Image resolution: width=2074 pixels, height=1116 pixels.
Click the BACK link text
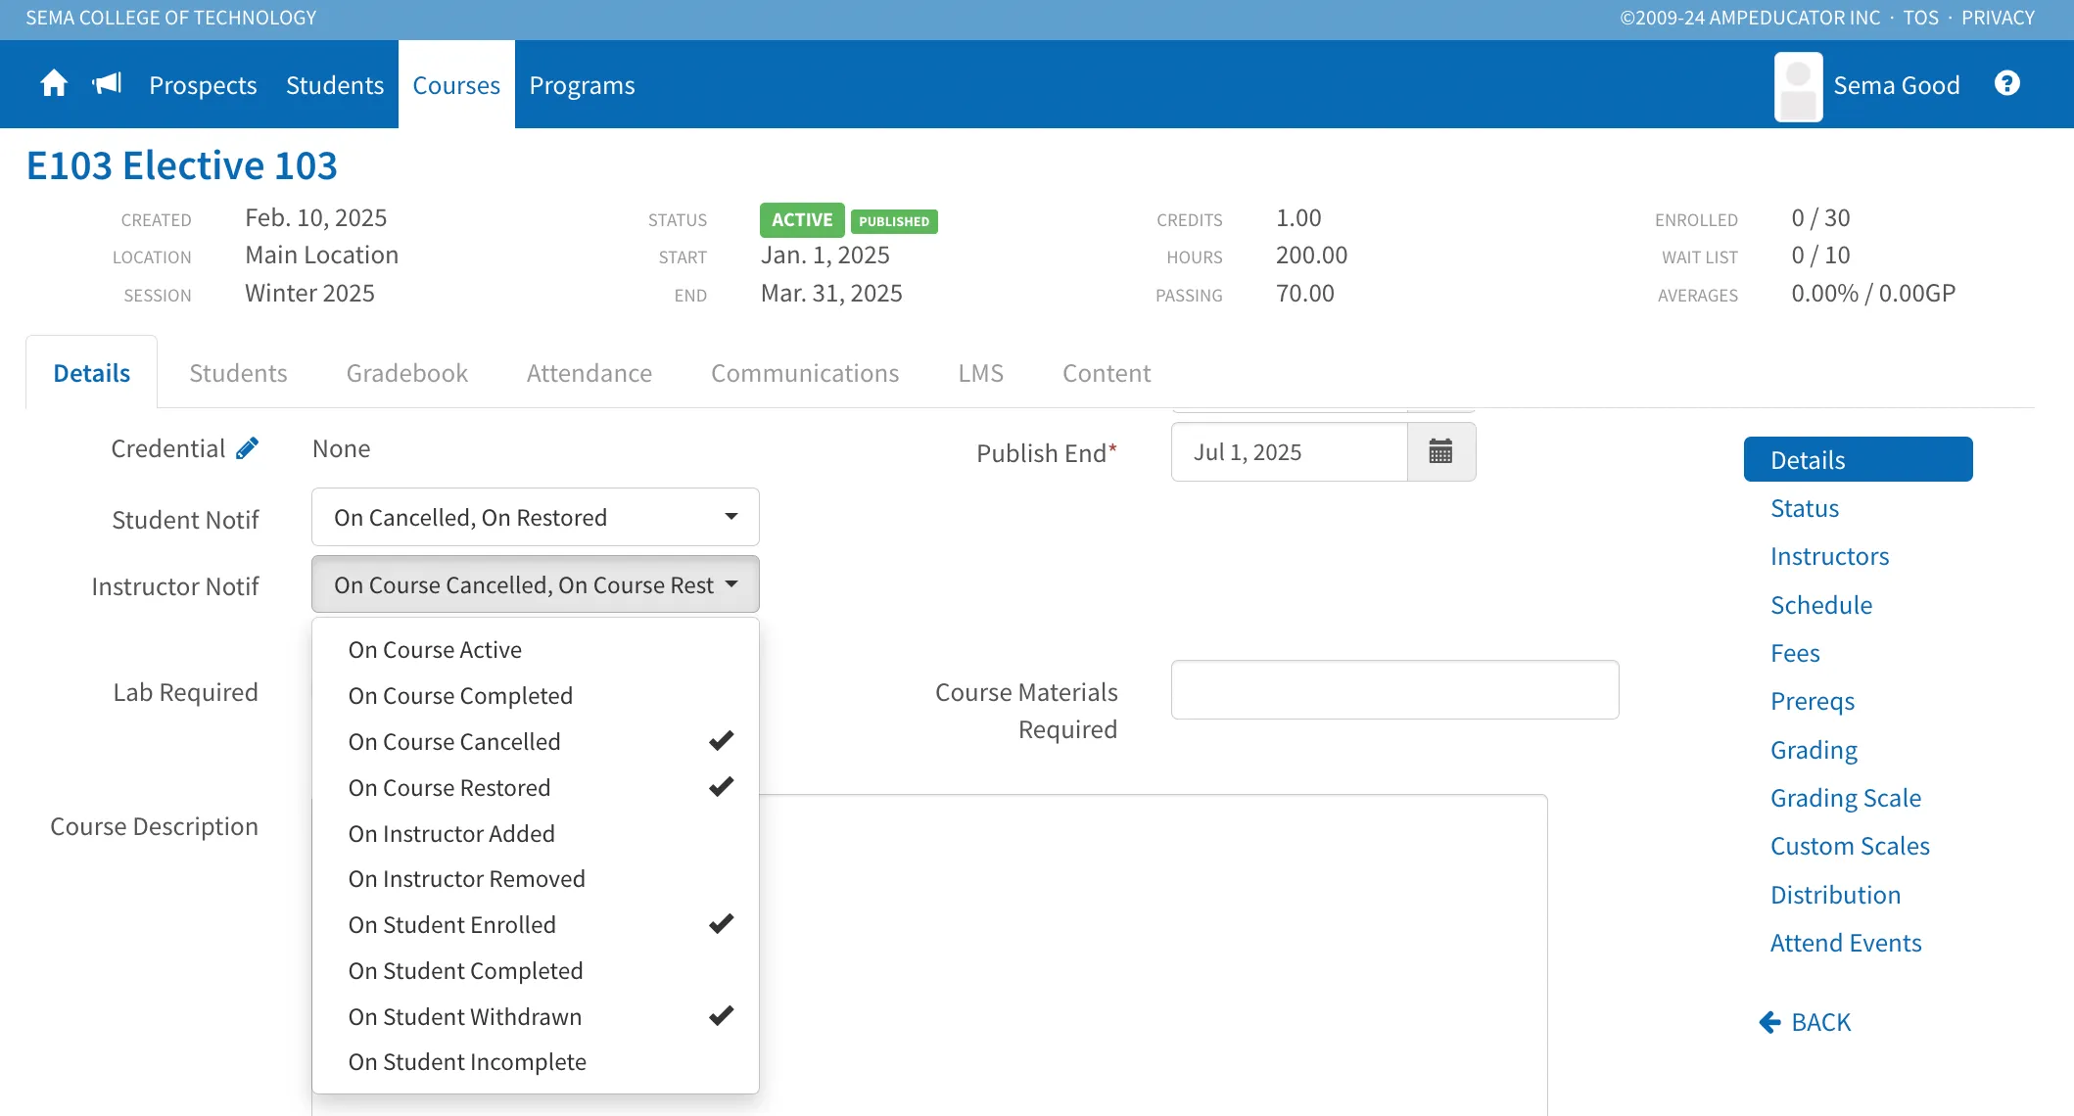click(1821, 1022)
